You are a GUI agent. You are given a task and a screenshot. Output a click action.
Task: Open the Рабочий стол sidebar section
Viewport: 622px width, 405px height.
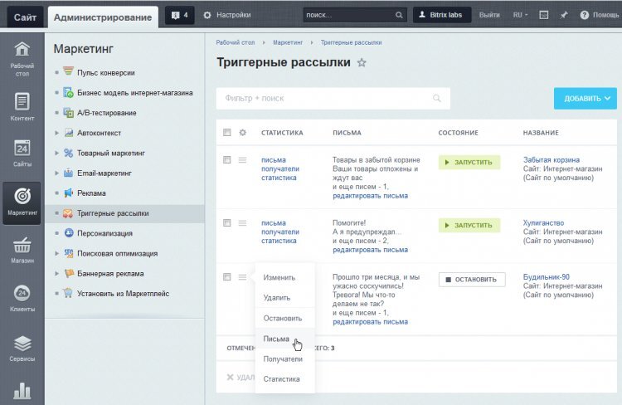22,59
